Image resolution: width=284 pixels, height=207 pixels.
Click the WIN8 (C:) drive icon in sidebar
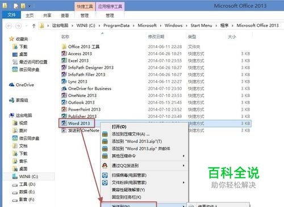tap(15, 176)
